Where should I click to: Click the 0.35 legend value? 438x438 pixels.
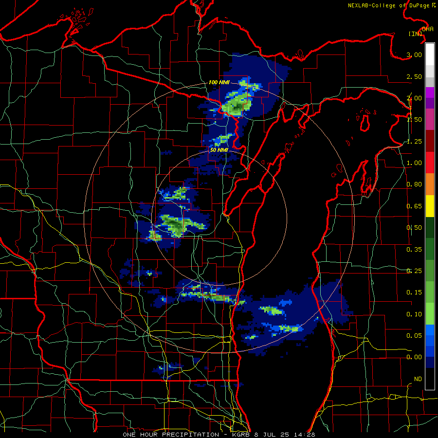[x=414, y=250]
